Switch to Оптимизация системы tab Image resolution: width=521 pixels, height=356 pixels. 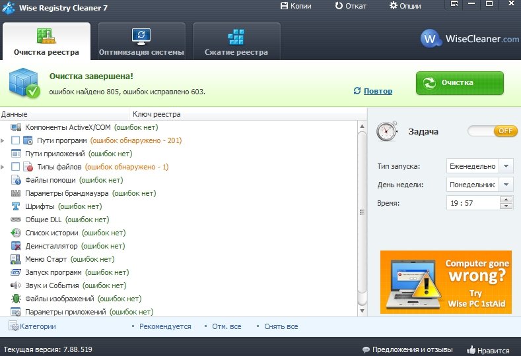pyautogui.click(x=141, y=41)
